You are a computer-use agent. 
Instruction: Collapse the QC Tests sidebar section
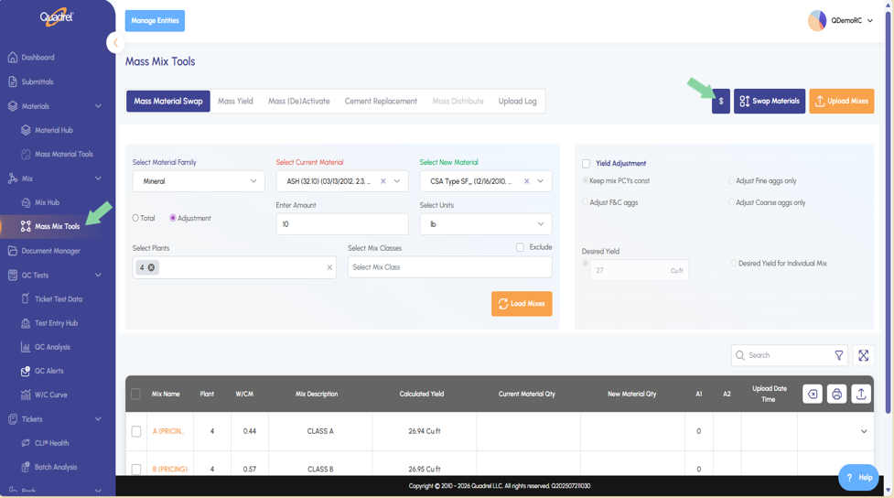click(98, 275)
